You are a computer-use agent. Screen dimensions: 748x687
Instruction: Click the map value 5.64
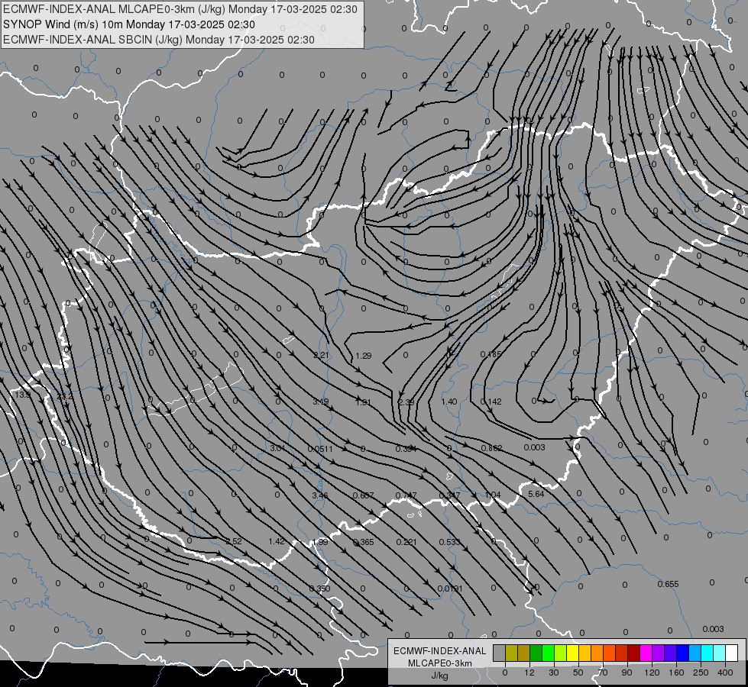click(536, 495)
